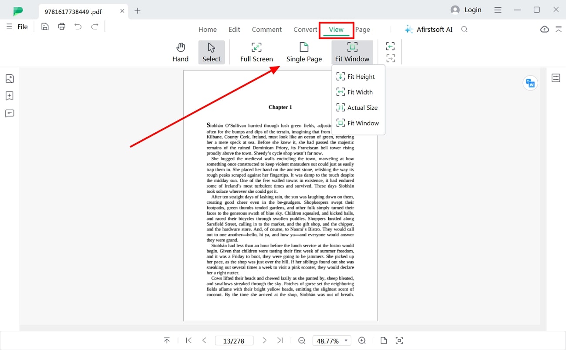The image size is (566, 350).
Task: Activate the Select tool
Action: 212,53
